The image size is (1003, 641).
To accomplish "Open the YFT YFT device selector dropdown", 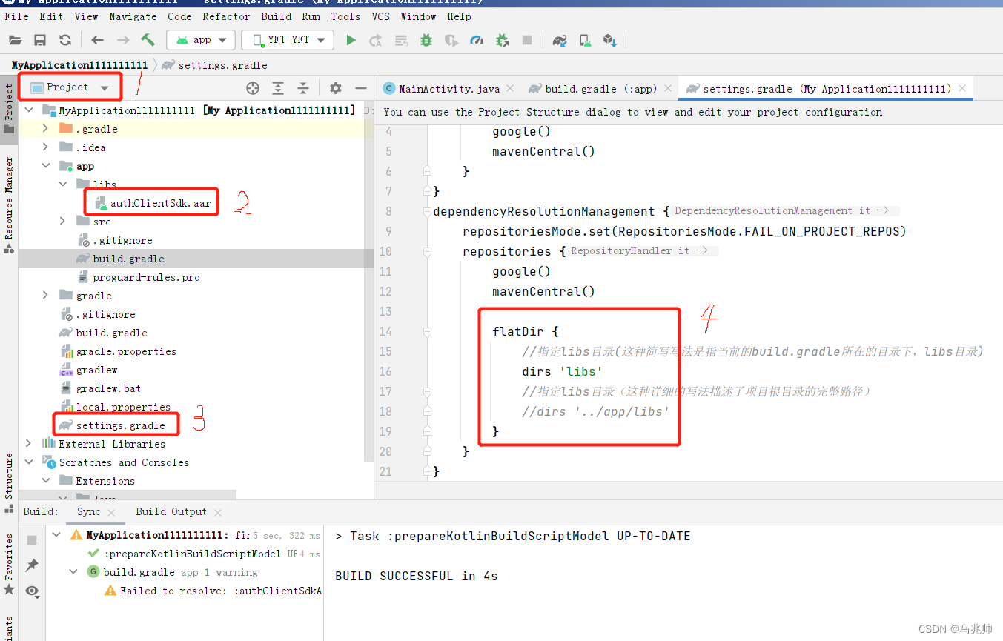I will (x=288, y=41).
